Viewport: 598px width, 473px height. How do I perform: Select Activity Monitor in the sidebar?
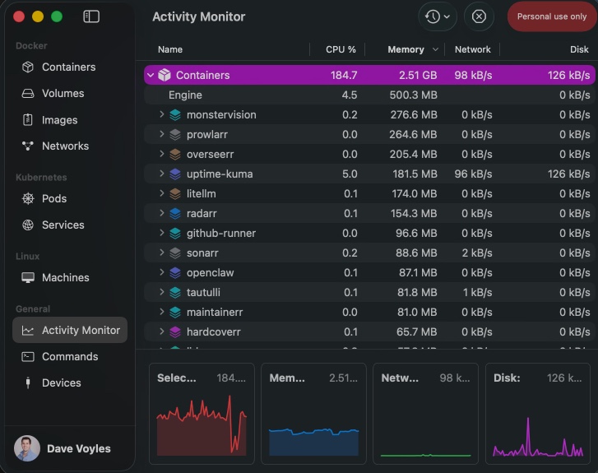click(70, 330)
